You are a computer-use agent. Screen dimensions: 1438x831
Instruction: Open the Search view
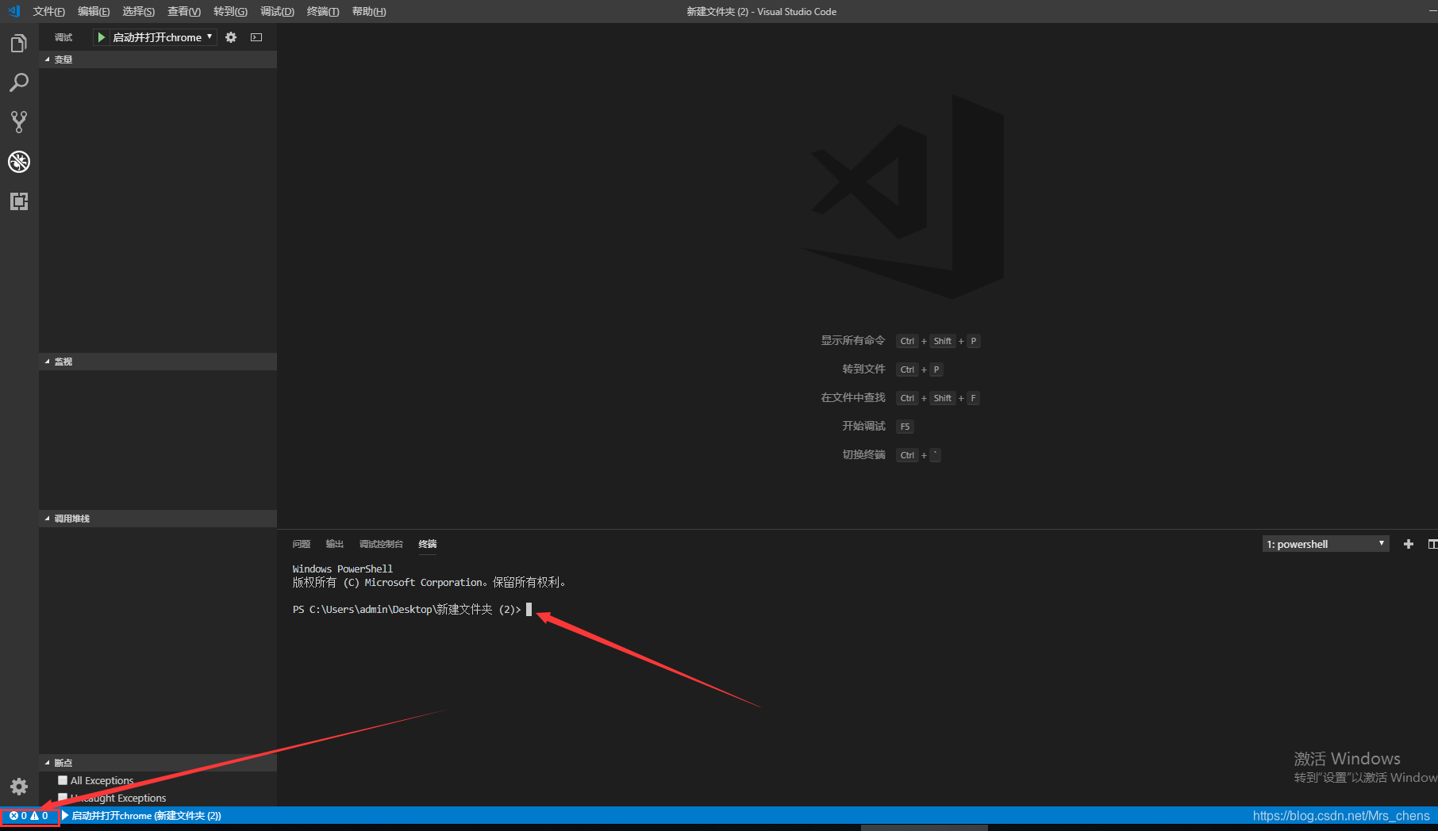18,82
